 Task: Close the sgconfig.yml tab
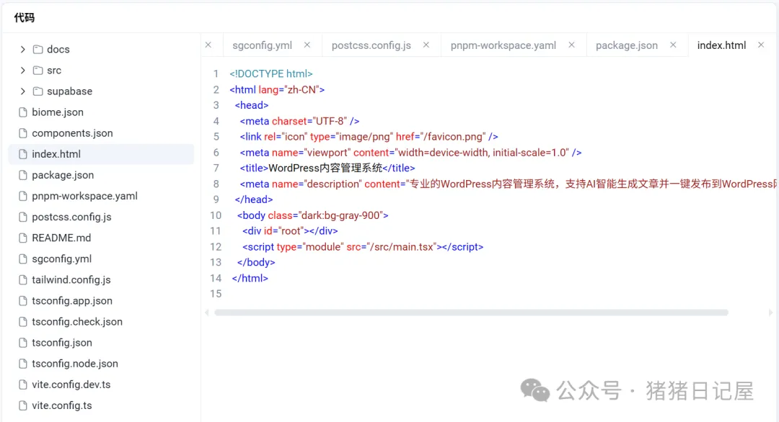pos(307,45)
